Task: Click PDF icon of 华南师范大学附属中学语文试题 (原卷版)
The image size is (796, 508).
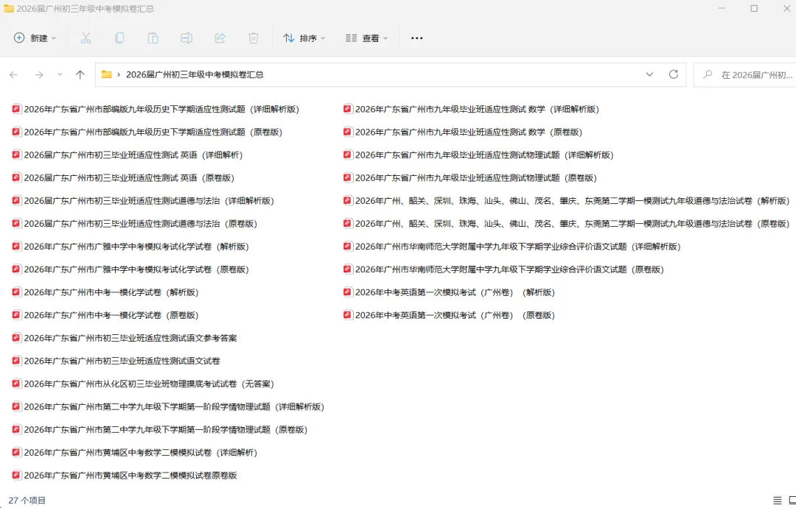Action: point(348,269)
